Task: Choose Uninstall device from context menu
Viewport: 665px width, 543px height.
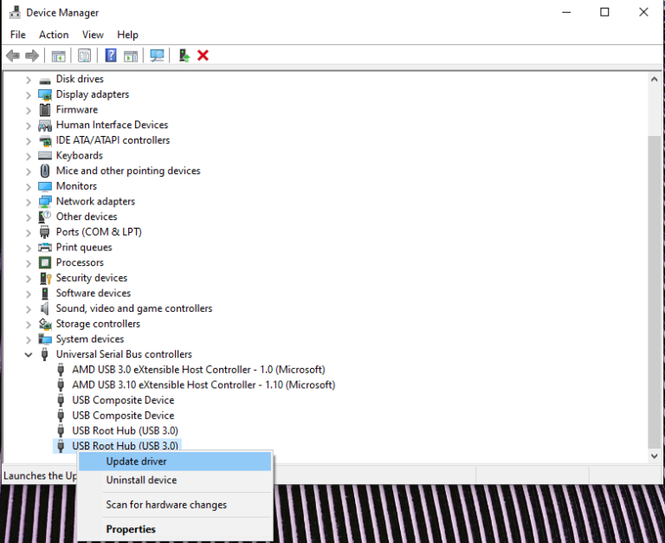Action: (x=175, y=480)
